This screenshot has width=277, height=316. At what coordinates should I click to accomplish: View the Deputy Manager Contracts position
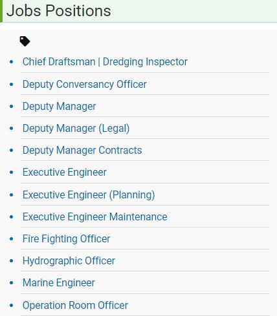(x=82, y=151)
